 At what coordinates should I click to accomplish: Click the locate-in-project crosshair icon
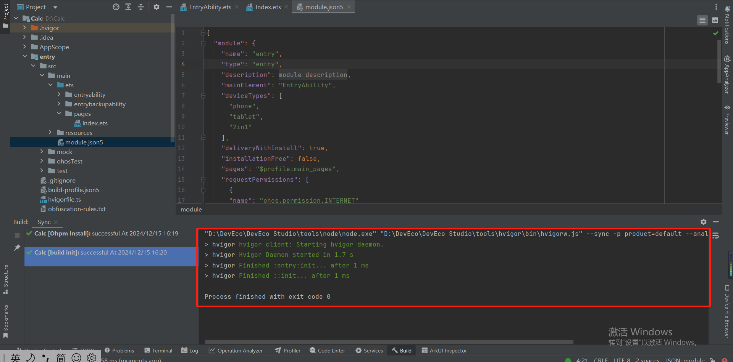pyautogui.click(x=116, y=7)
